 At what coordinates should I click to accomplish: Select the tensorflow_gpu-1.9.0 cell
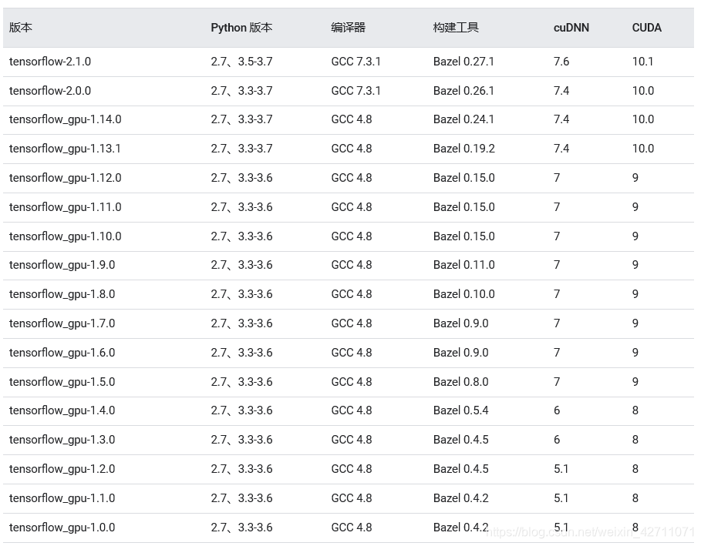coord(62,265)
